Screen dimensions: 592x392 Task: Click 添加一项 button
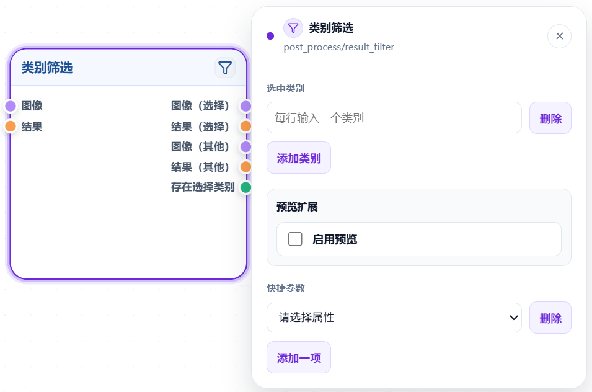[x=299, y=358]
